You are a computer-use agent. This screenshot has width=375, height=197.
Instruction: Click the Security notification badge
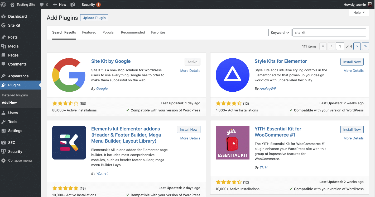(x=98, y=4)
